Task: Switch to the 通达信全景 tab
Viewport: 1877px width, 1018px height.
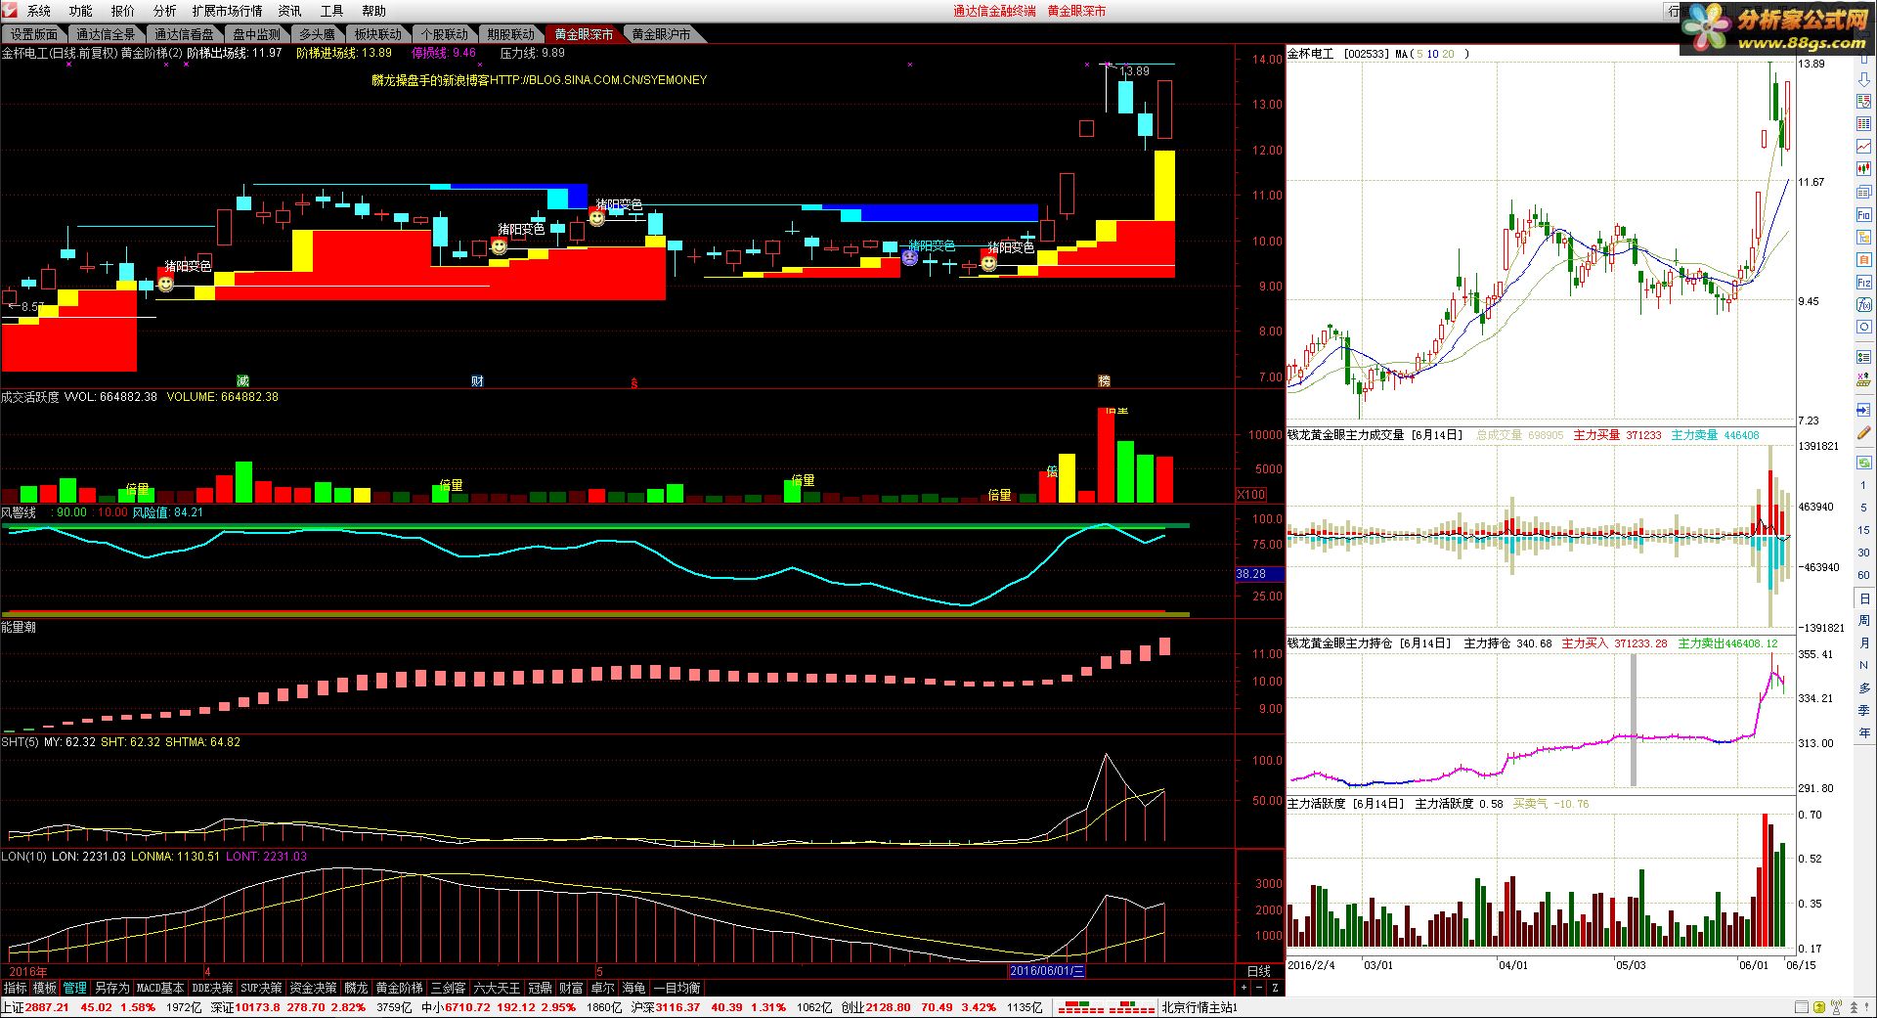Action: coord(106,34)
